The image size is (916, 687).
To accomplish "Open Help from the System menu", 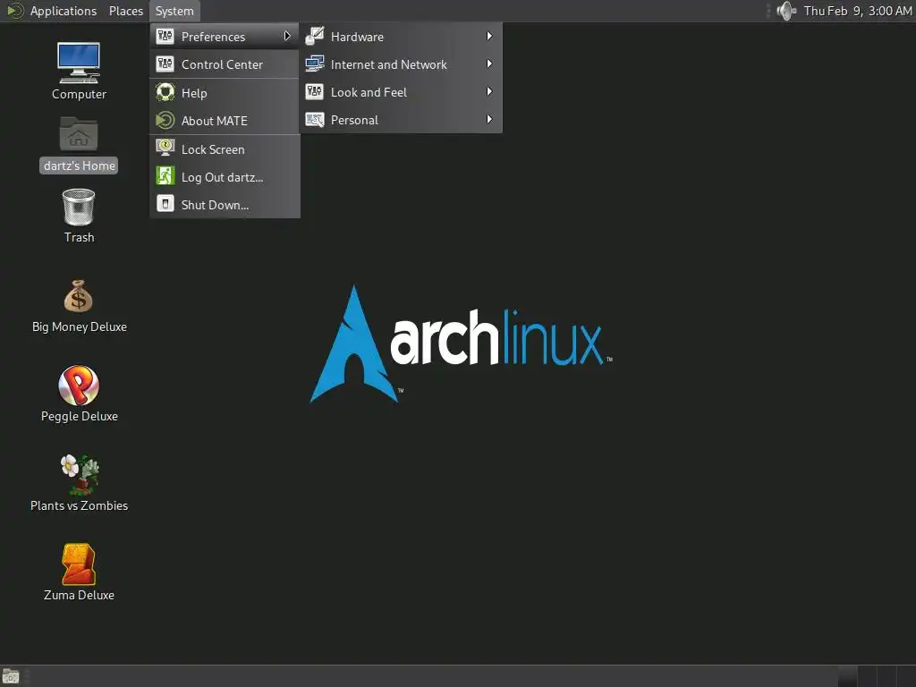I will pyautogui.click(x=225, y=93).
